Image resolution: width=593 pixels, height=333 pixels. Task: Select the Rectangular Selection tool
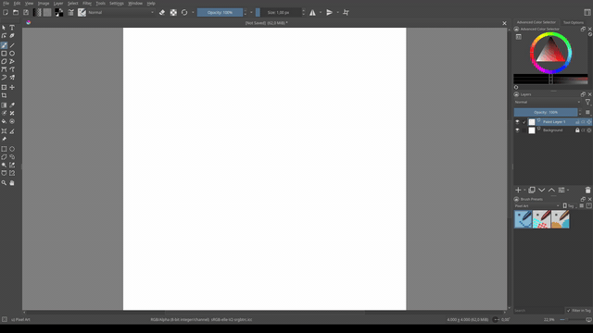[4, 149]
